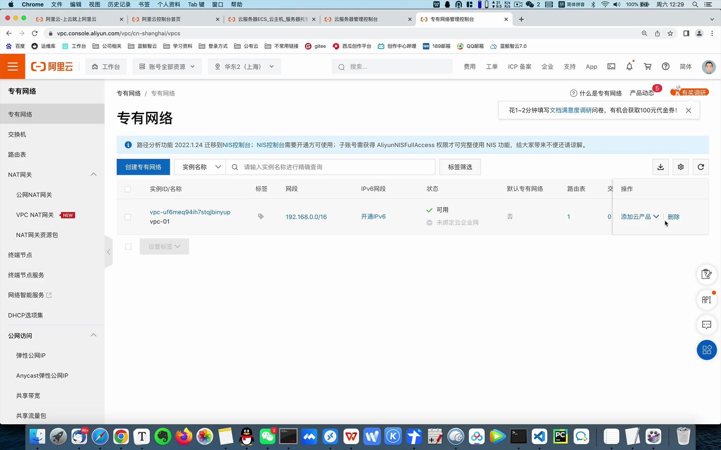Click the 工作台 header button
Screen dimensions: 721x450
pos(106,67)
